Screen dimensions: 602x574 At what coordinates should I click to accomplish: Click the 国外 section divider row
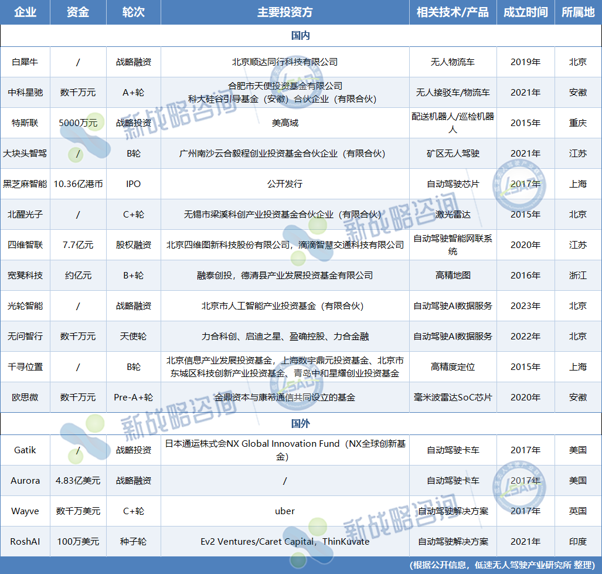click(x=301, y=423)
